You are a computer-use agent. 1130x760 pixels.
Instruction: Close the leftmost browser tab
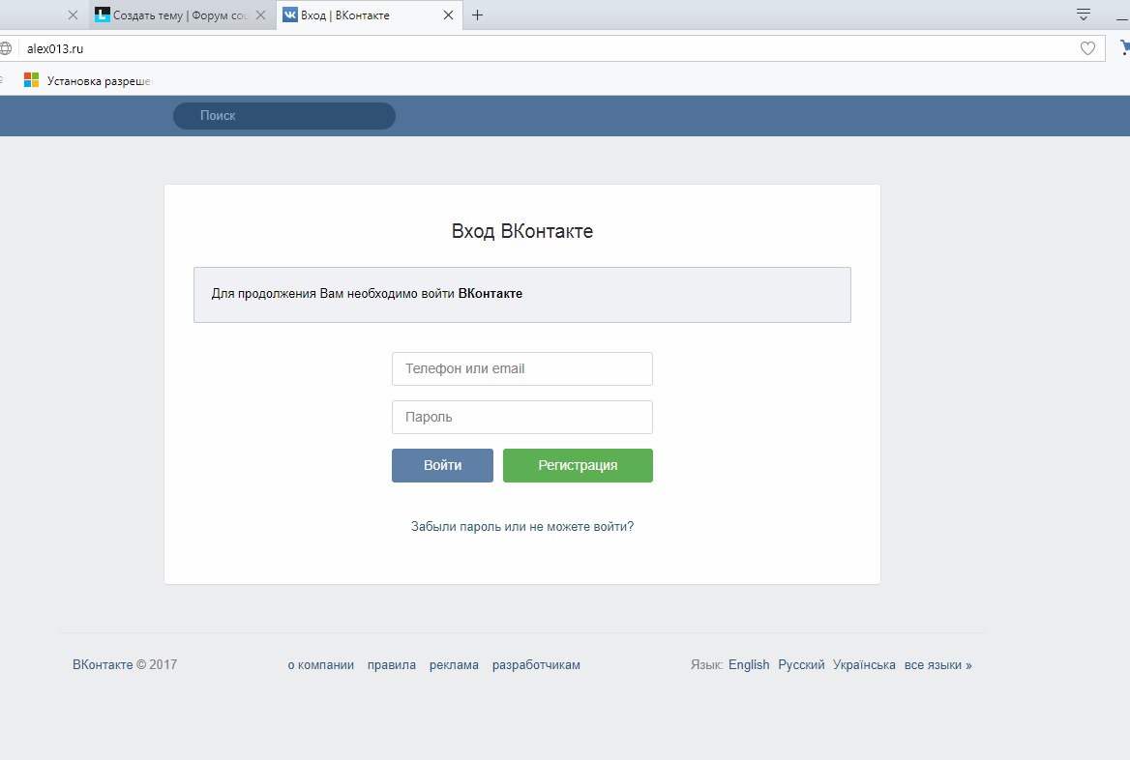pos(73,15)
